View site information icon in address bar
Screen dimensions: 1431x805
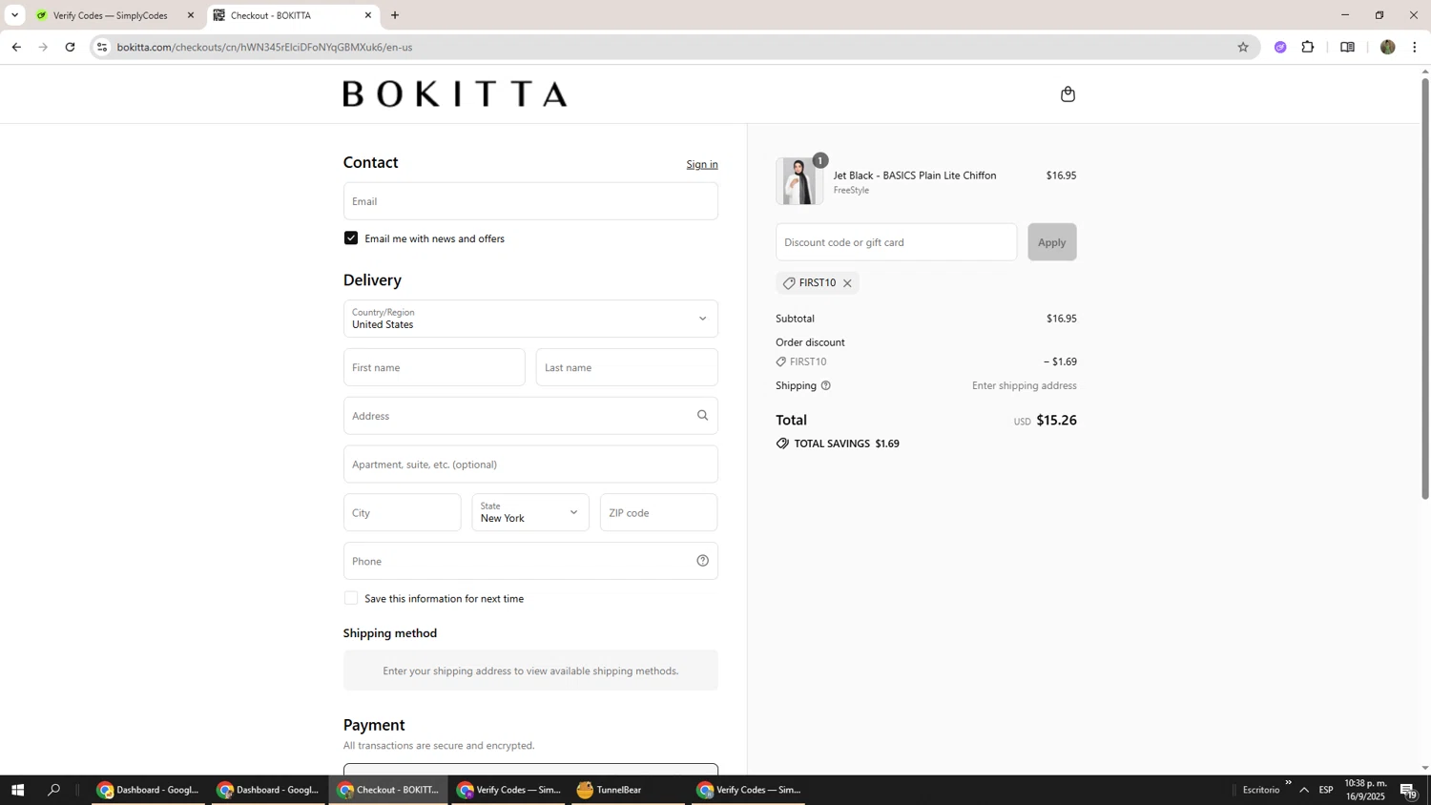(x=102, y=47)
